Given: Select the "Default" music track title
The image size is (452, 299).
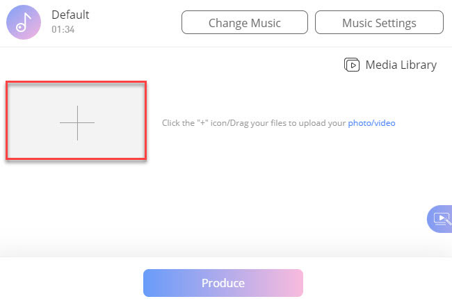Looking at the screenshot, I should 70,15.
